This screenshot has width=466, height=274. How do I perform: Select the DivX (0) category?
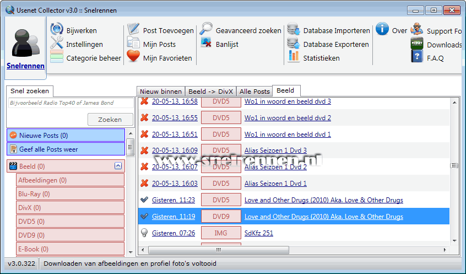(70, 207)
